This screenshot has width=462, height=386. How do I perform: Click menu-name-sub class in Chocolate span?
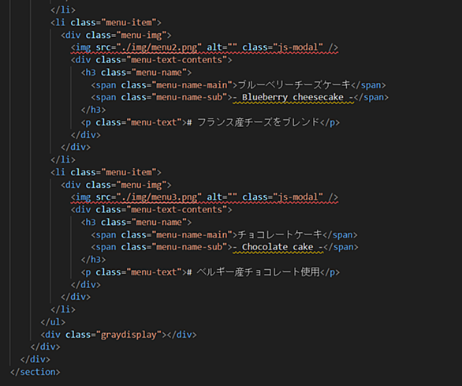[190, 247]
